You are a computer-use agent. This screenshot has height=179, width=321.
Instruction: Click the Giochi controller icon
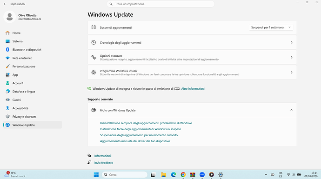coord(7,100)
